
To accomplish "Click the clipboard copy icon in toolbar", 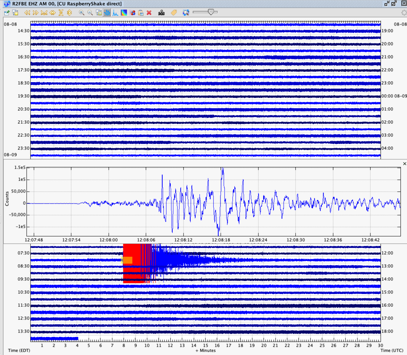I will tap(141, 13).
